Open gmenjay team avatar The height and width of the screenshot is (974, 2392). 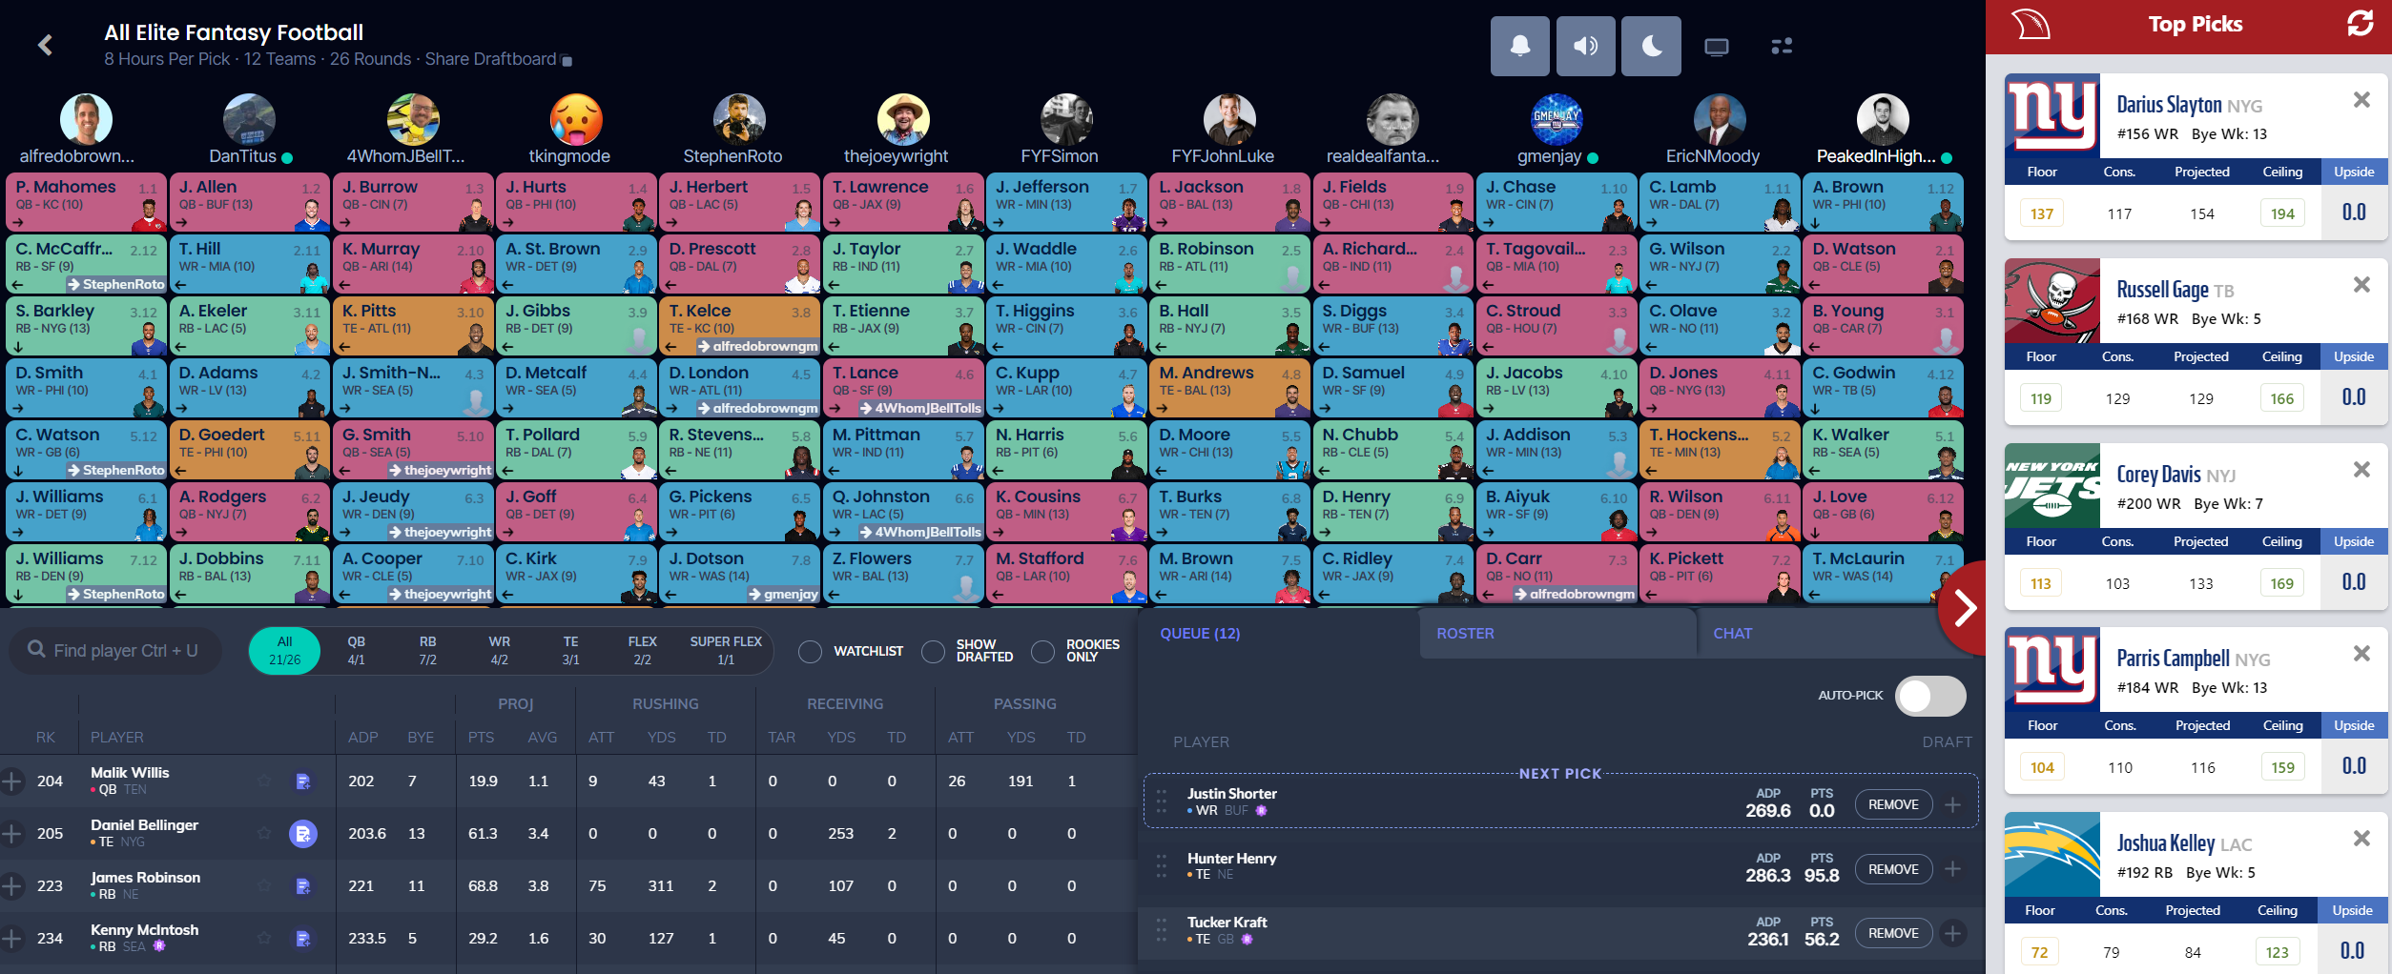point(1557,119)
